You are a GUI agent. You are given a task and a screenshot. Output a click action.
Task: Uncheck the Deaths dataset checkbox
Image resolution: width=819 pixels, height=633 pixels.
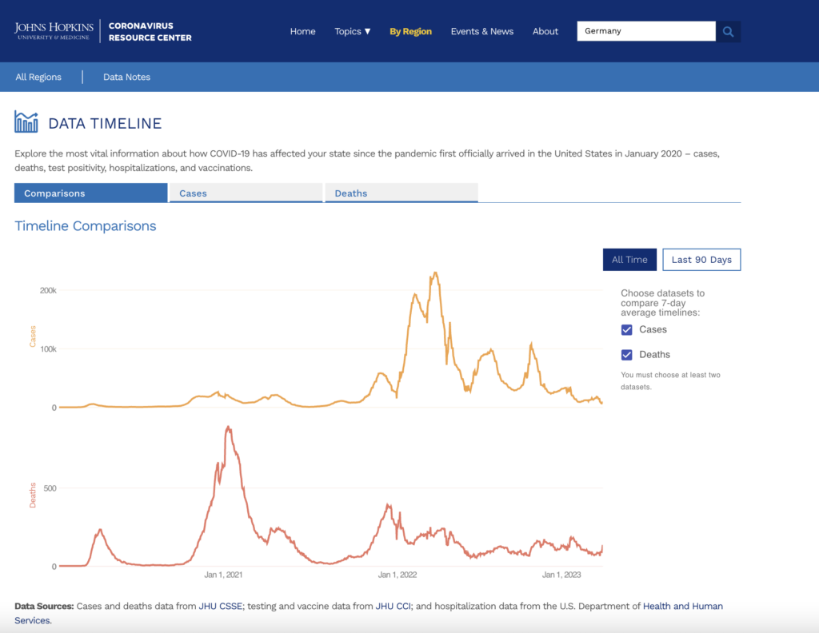click(x=627, y=355)
